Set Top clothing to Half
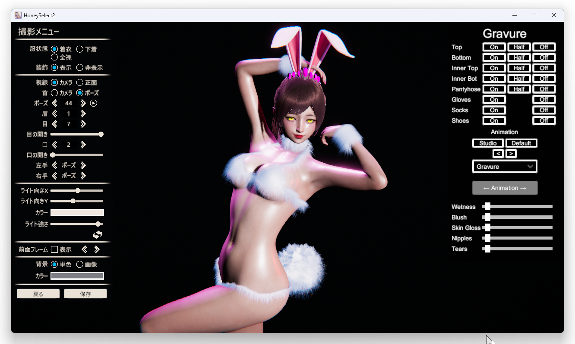575x344 pixels. 519,47
